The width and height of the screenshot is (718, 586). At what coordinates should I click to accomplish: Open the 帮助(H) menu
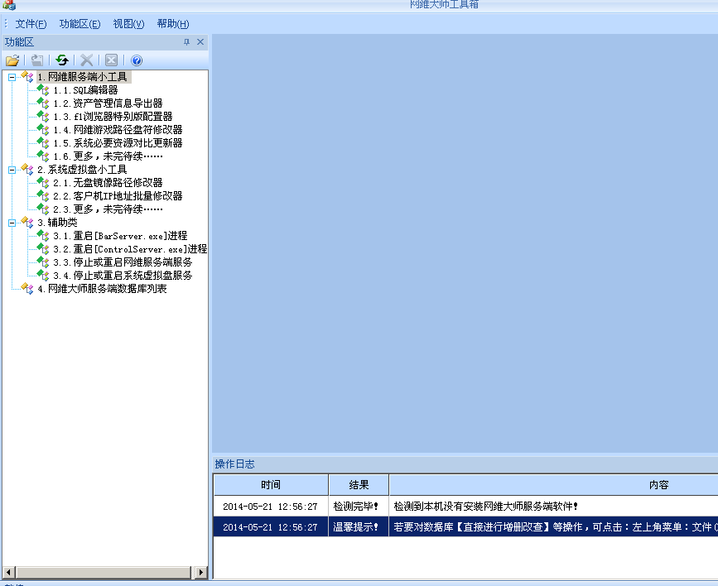[x=173, y=24]
